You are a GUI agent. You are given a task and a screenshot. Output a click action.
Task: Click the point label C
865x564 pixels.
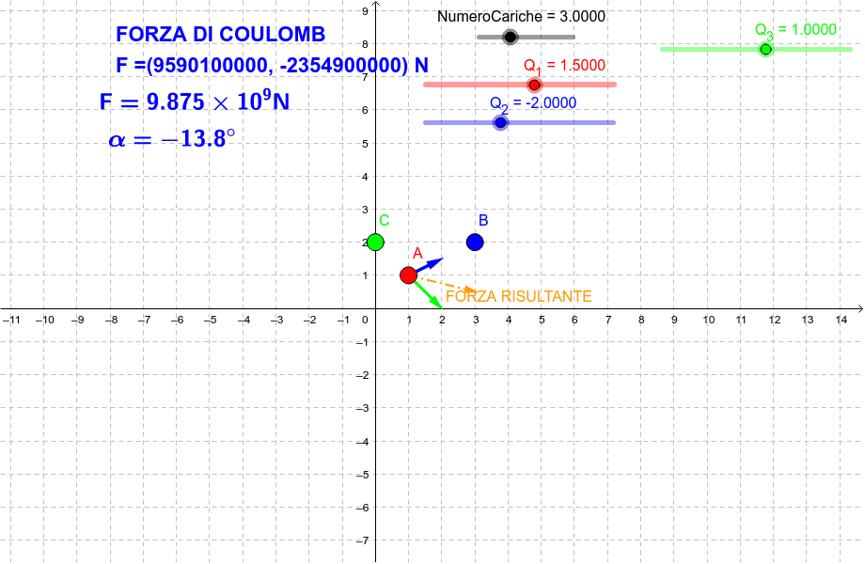pos(385,221)
